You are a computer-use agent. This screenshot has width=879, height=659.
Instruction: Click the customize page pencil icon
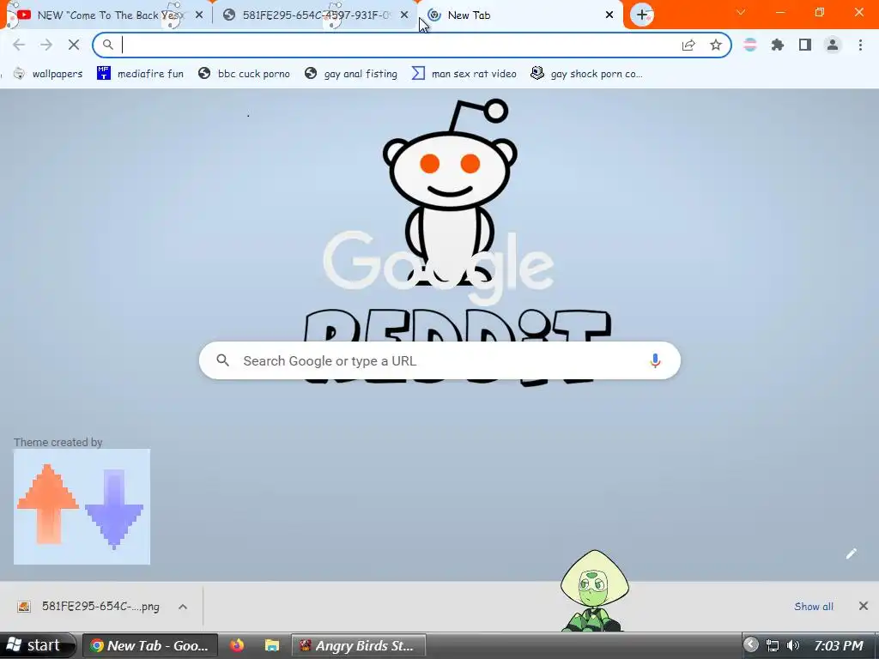pyautogui.click(x=851, y=553)
